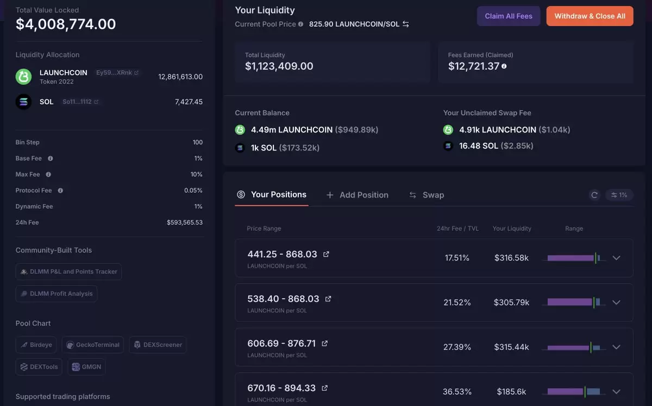Click the 24h Fee value $593,565.53
The height and width of the screenshot is (406, 652).
pos(185,223)
